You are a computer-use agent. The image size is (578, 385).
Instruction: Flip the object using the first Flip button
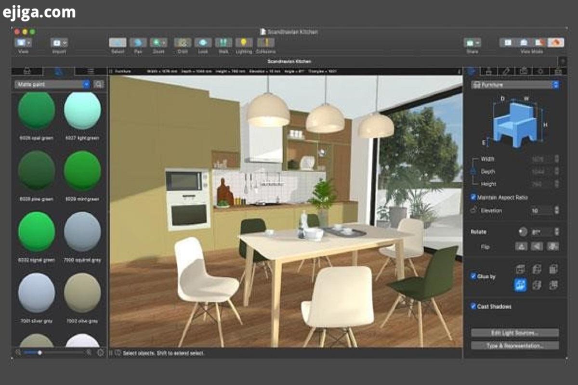(522, 246)
